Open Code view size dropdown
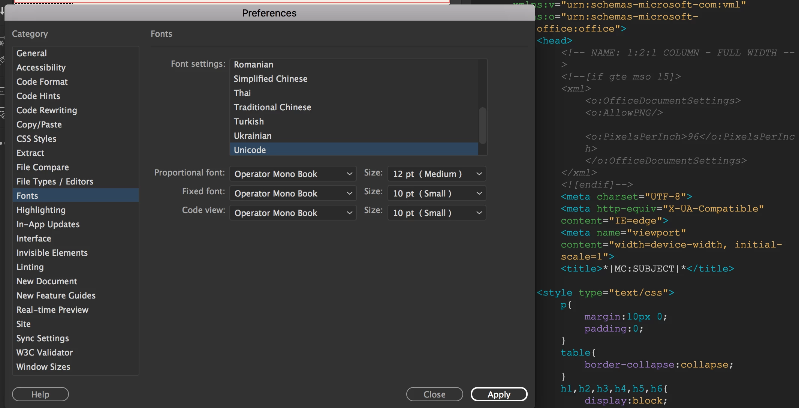799x408 pixels. [437, 213]
